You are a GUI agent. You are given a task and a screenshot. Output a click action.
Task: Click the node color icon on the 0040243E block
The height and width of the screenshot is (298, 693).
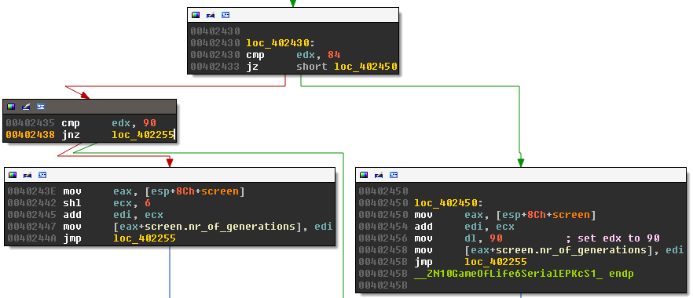point(13,175)
